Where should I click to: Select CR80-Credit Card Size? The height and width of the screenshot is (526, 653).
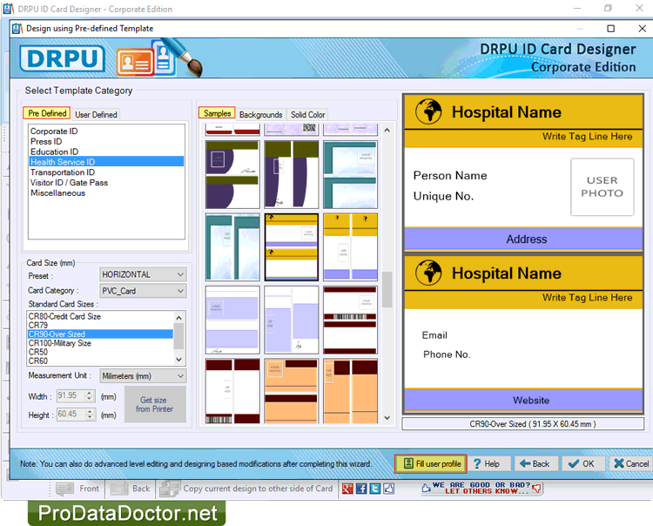point(100,316)
